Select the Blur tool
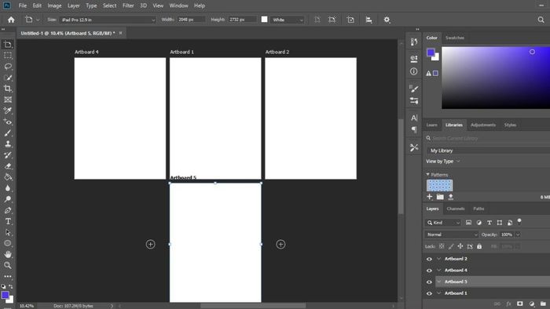Screen dimensions: 550x309 pyautogui.click(x=8, y=188)
